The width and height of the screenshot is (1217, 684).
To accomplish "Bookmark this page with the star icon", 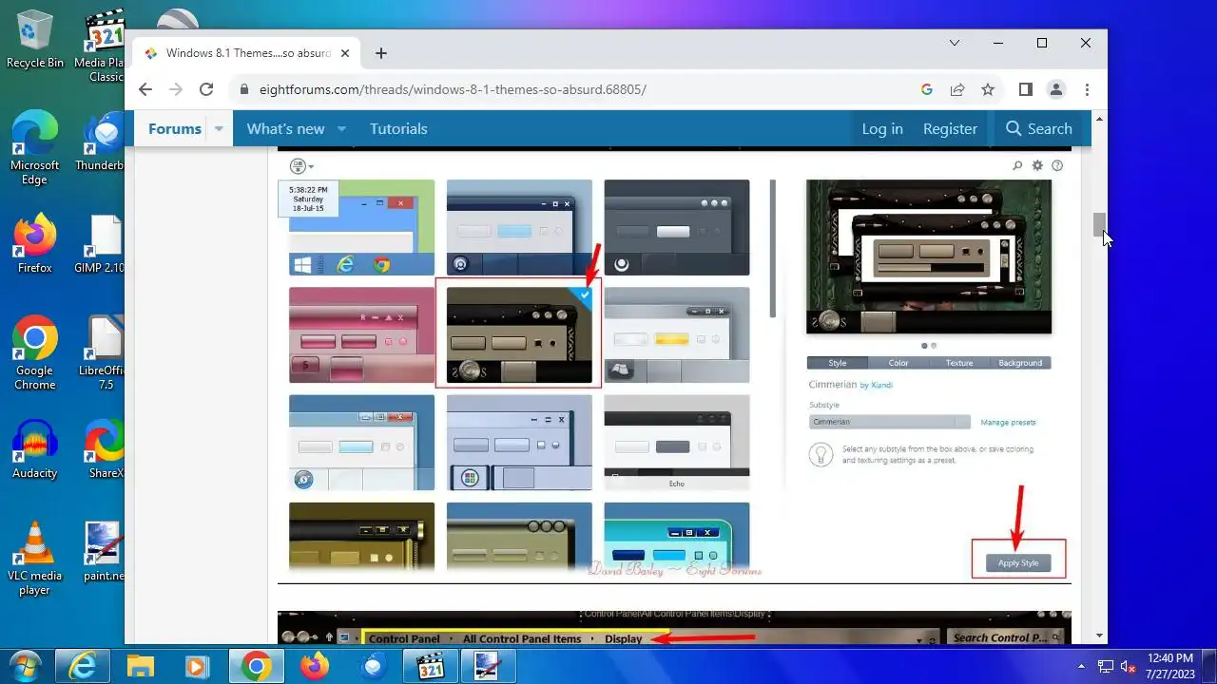I will point(988,89).
